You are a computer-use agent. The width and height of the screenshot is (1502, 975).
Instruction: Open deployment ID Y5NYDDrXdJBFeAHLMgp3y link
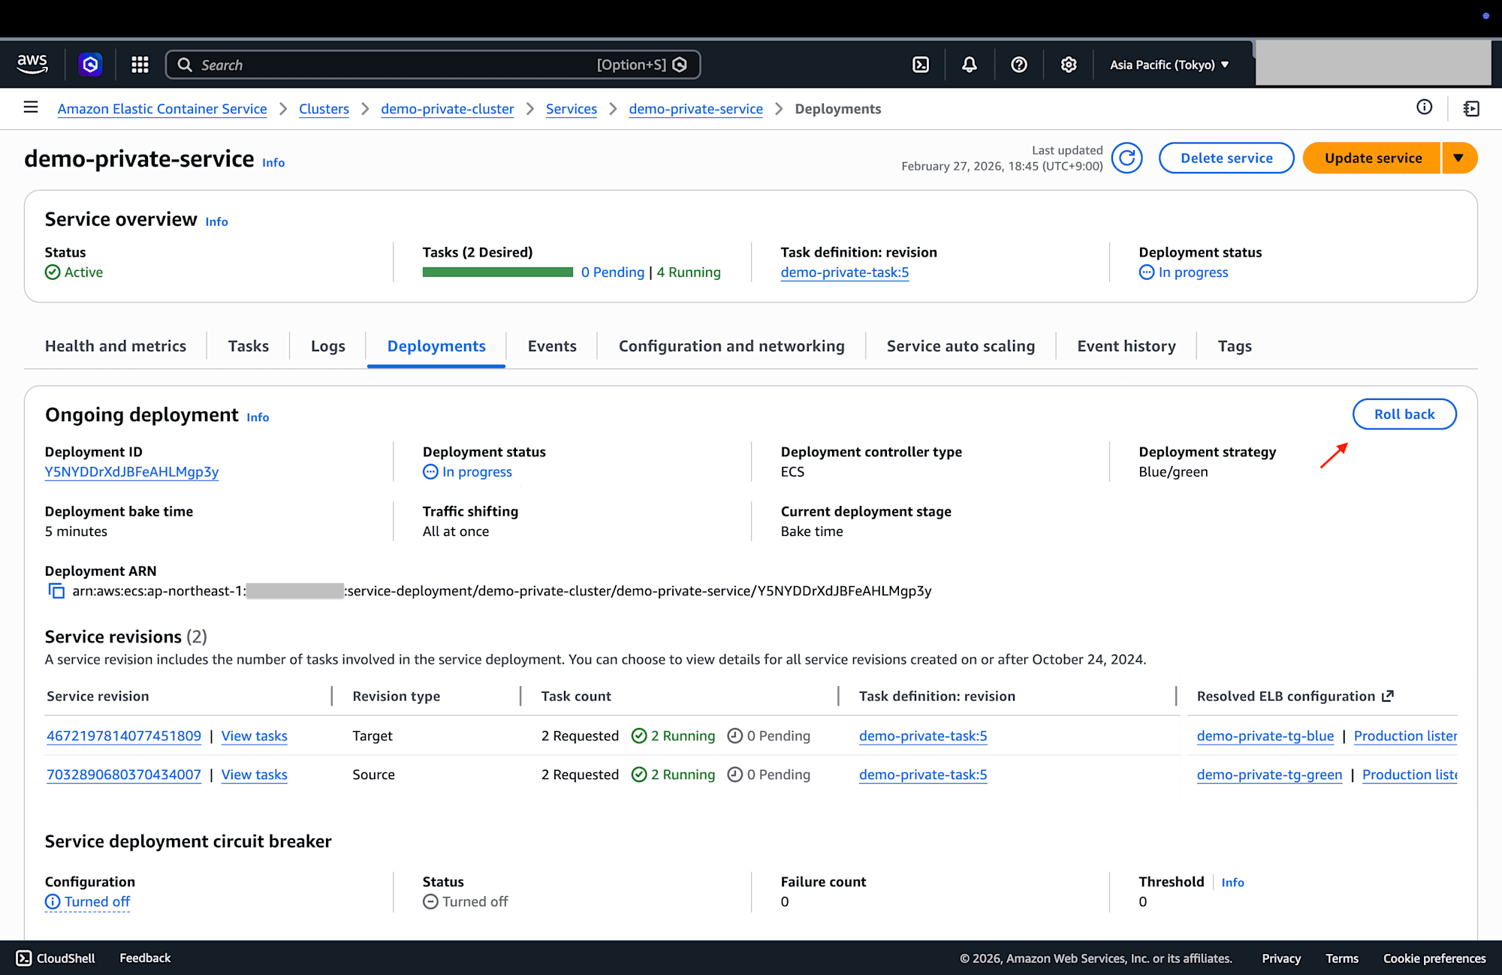pos(131,472)
